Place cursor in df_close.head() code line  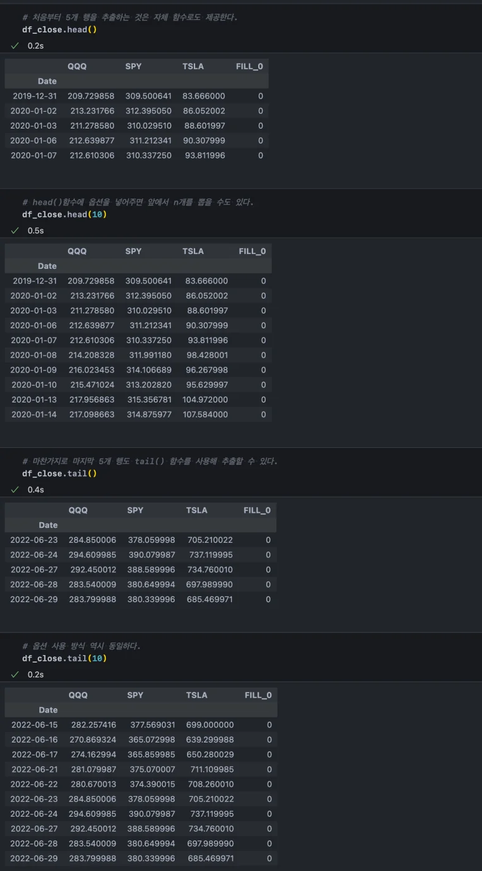tap(59, 29)
